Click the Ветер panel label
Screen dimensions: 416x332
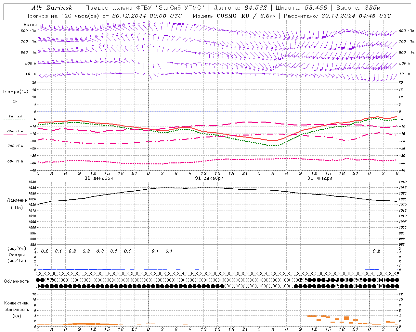pyautogui.click(x=30, y=25)
